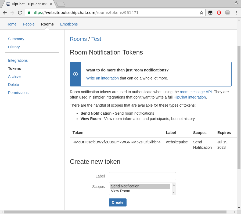Click the black square browser extension icon

point(210,13)
